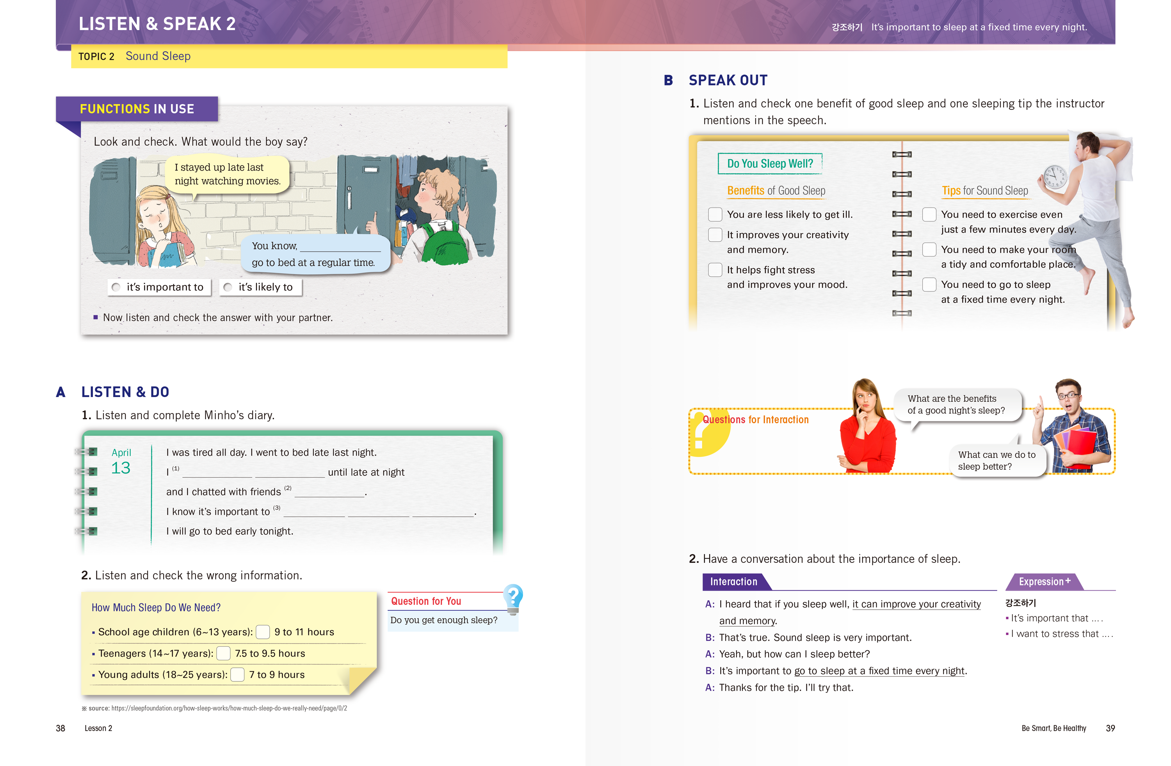Select the "it's likely to" radio option
Screen dimensions: 1171x766
click(228, 287)
